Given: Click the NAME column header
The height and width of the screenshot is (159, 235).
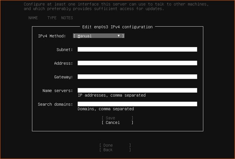Looking at the screenshot, I should point(33,18).
